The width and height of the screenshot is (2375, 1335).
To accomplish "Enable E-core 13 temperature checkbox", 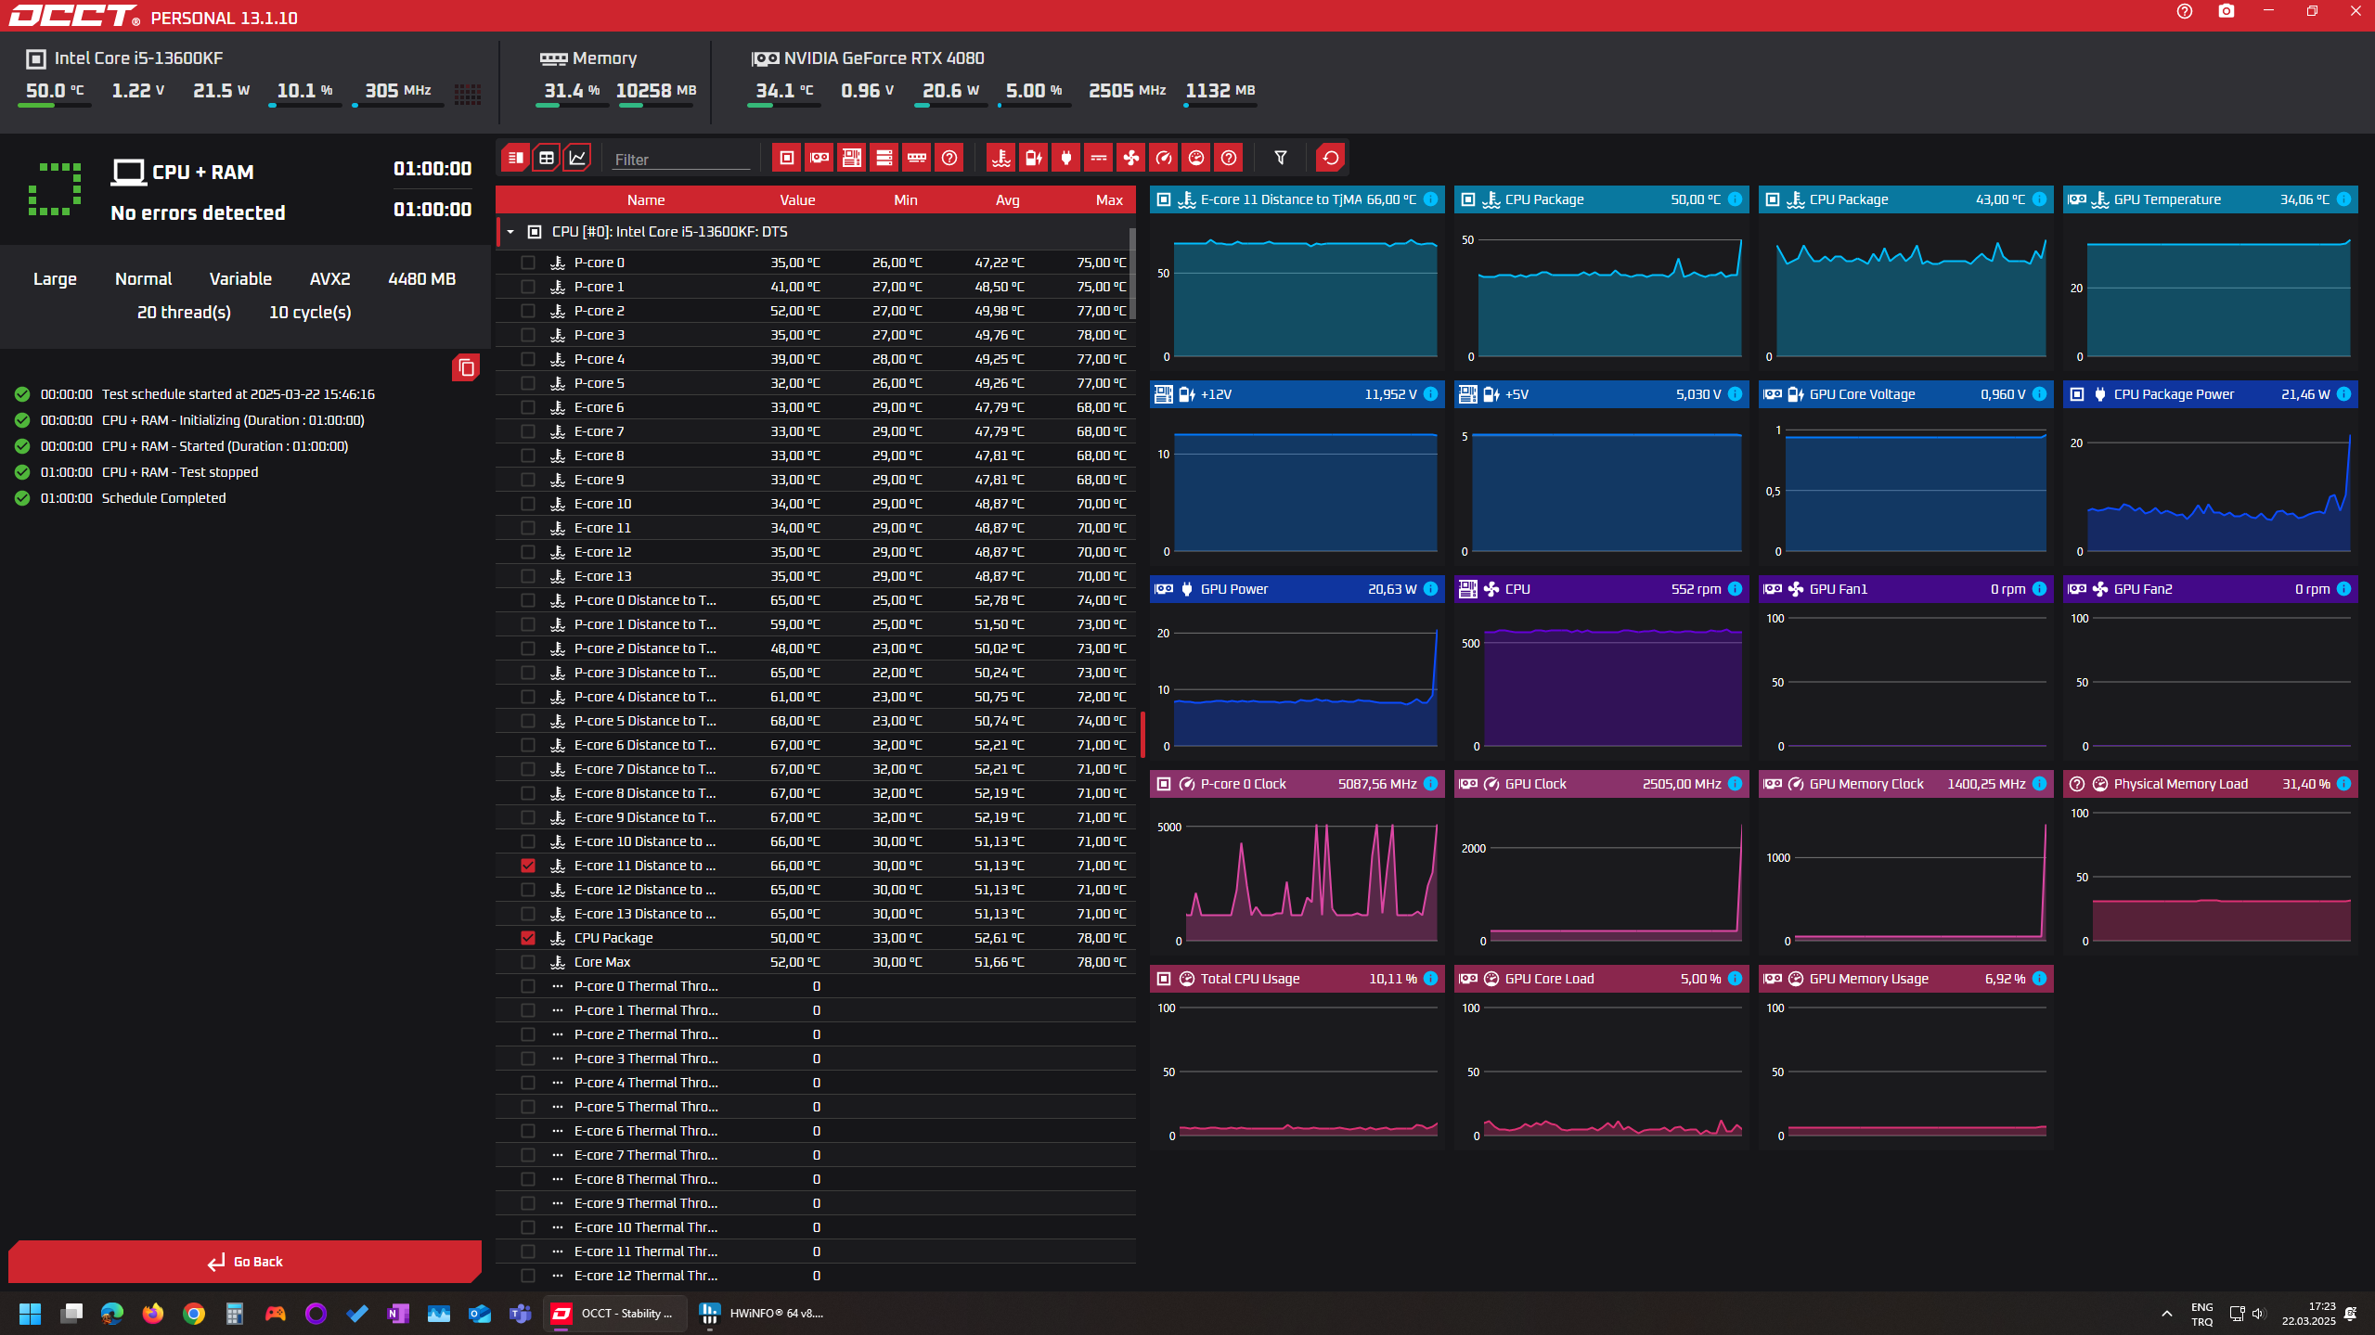I will click(x=528, y=576).
